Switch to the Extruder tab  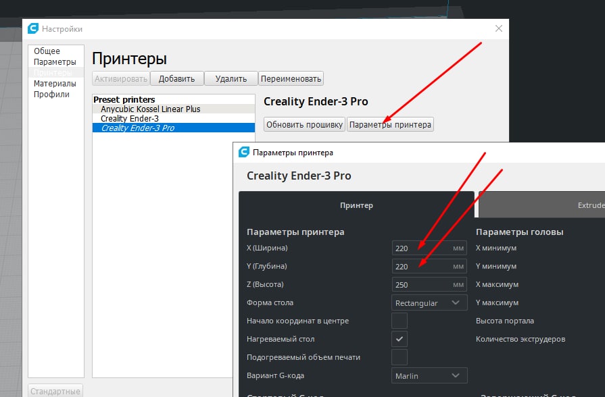(x=541, y=205)
